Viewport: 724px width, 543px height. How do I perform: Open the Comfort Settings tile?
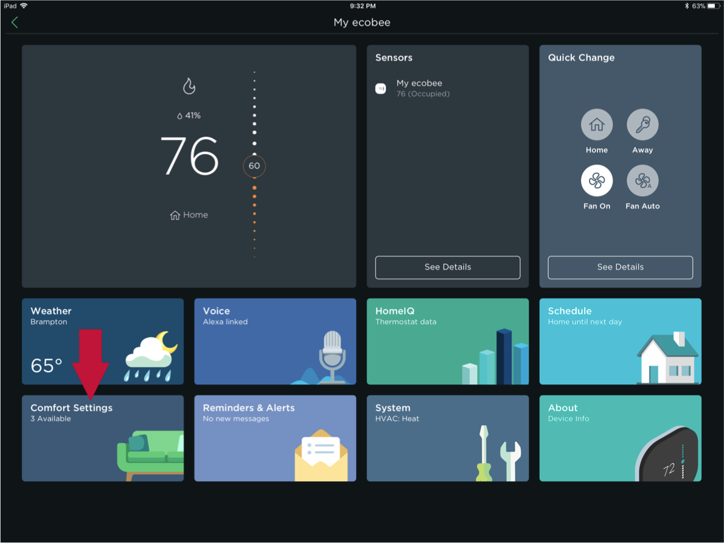point(102,438)
